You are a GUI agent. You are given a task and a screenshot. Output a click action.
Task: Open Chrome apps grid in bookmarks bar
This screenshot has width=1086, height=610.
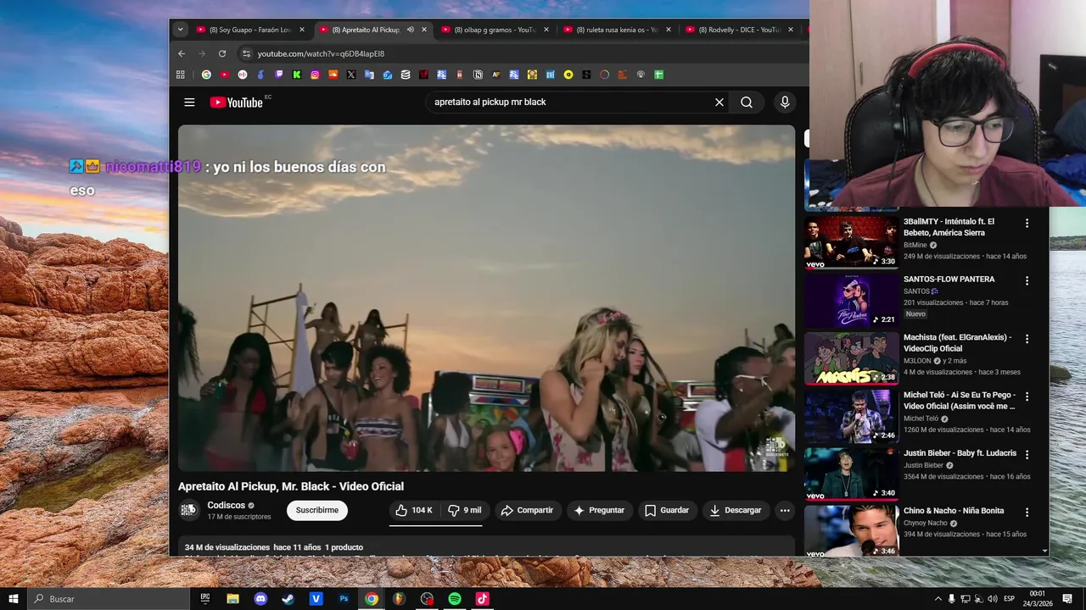point(181,75)
